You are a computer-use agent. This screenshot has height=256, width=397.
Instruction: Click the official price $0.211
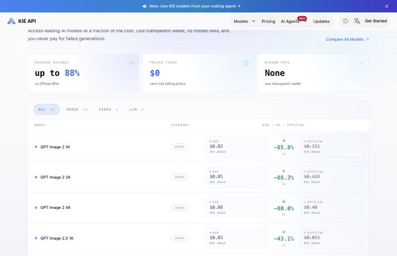click(312, 146)
